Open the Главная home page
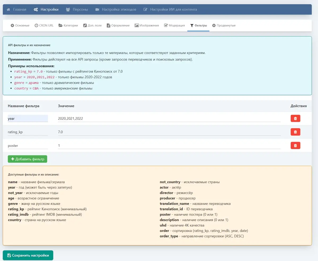Viewport: 318px width, 261px height. pyautogui.click(x=16, y=10)
